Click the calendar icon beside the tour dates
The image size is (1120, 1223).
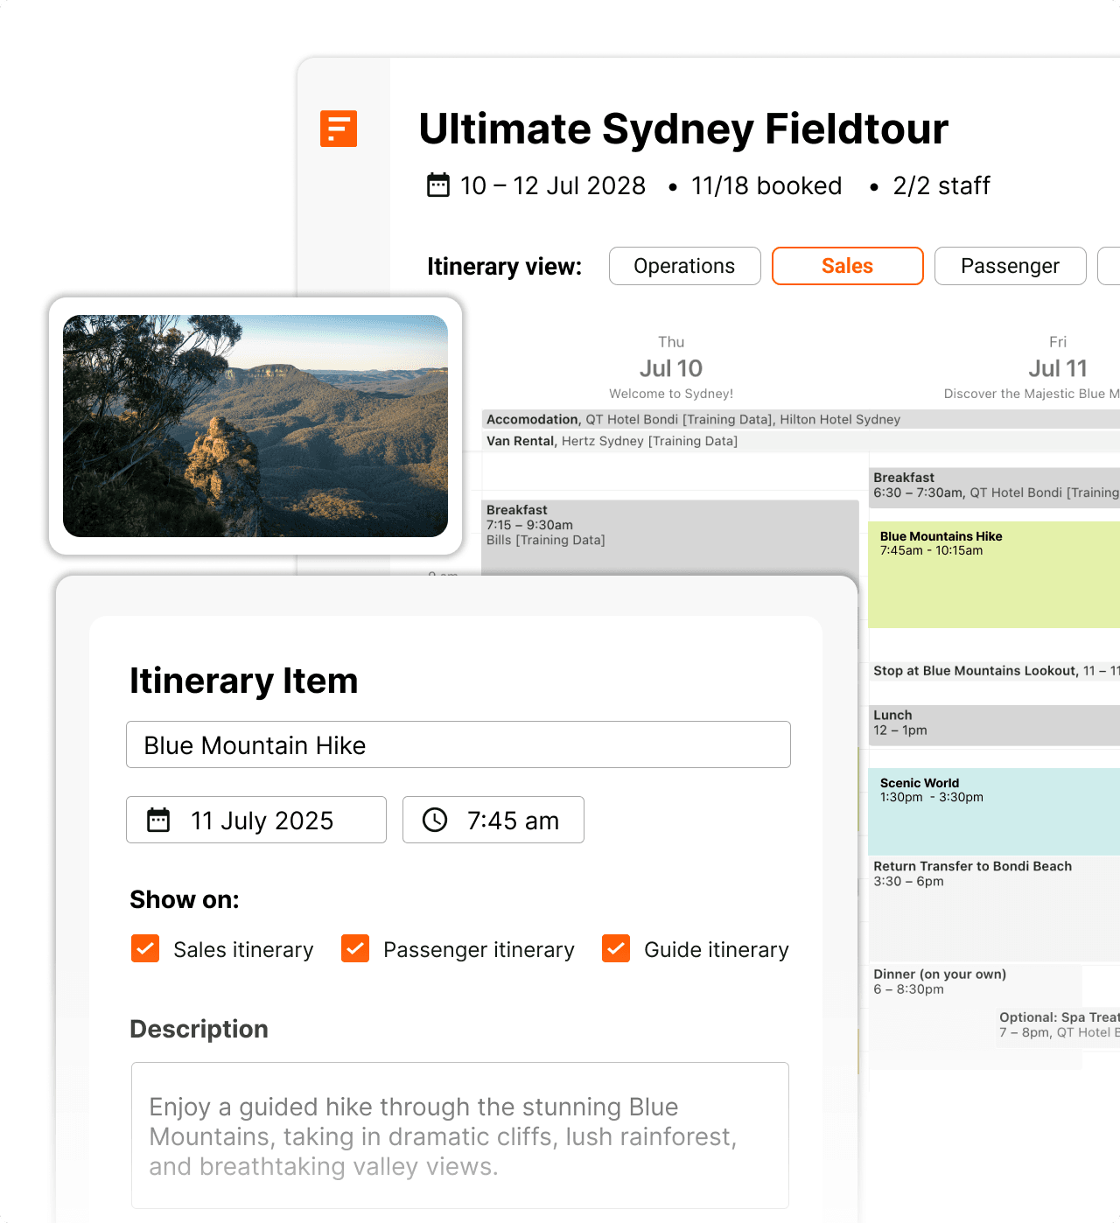(x=437, y=185)
